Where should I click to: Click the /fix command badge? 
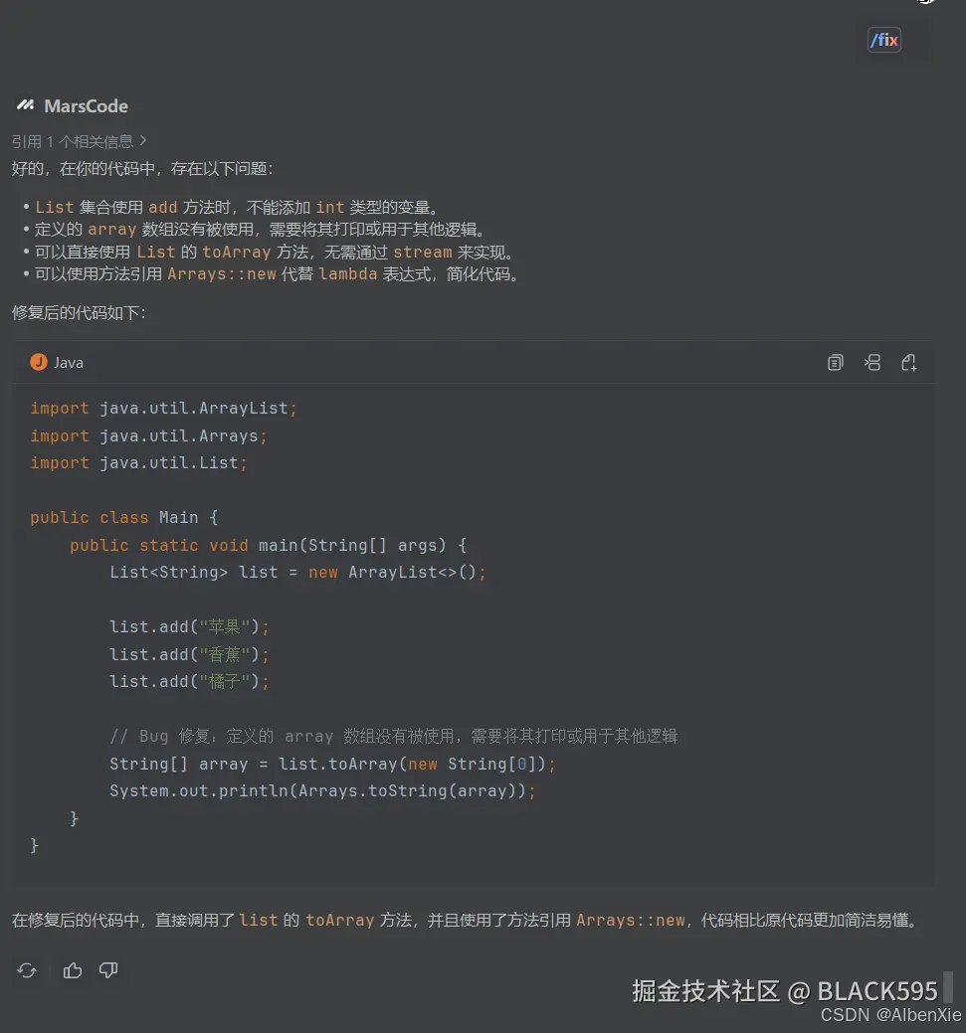click(883, 40)
